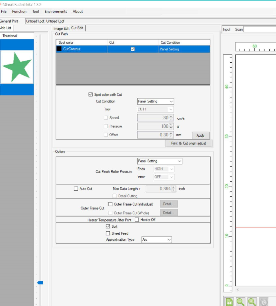
Task: Click the General Print label
Action: [x=9, y=21]
